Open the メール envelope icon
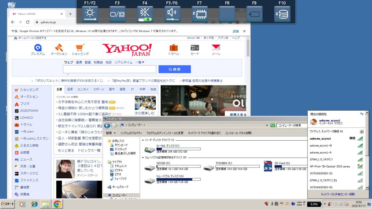 (x=216, y=50)
